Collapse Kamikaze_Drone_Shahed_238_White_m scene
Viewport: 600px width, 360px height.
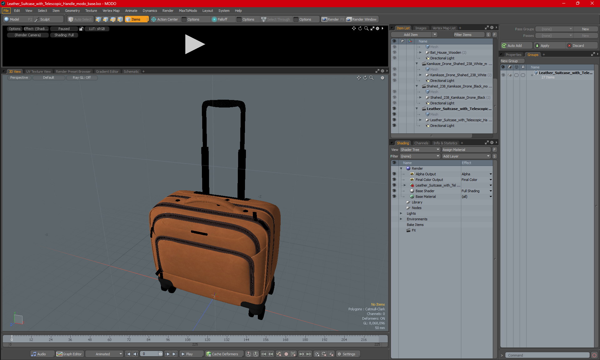417,64
